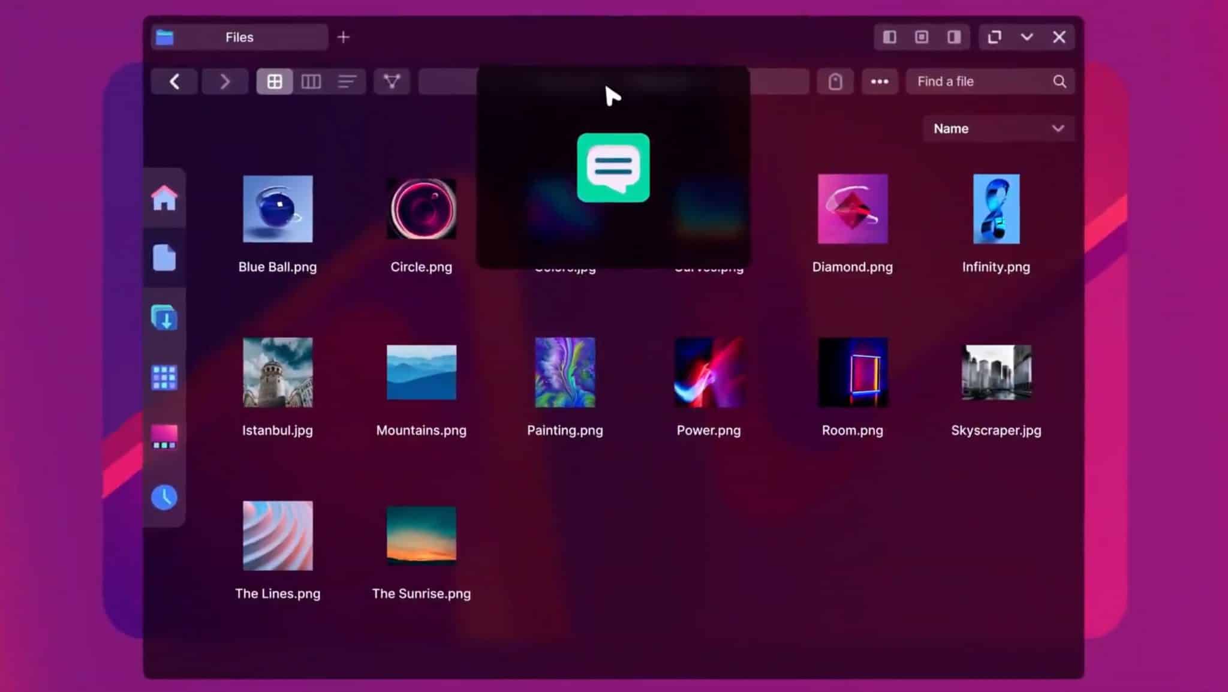
Task: Expand the window chevron next to close
Action: (1028, 37)
